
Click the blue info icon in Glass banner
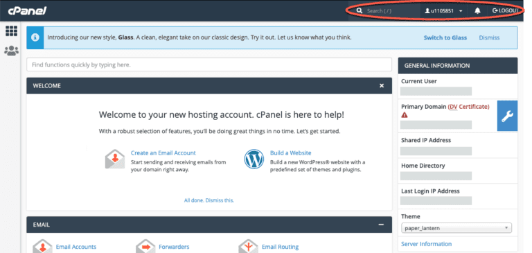(35, 37)
